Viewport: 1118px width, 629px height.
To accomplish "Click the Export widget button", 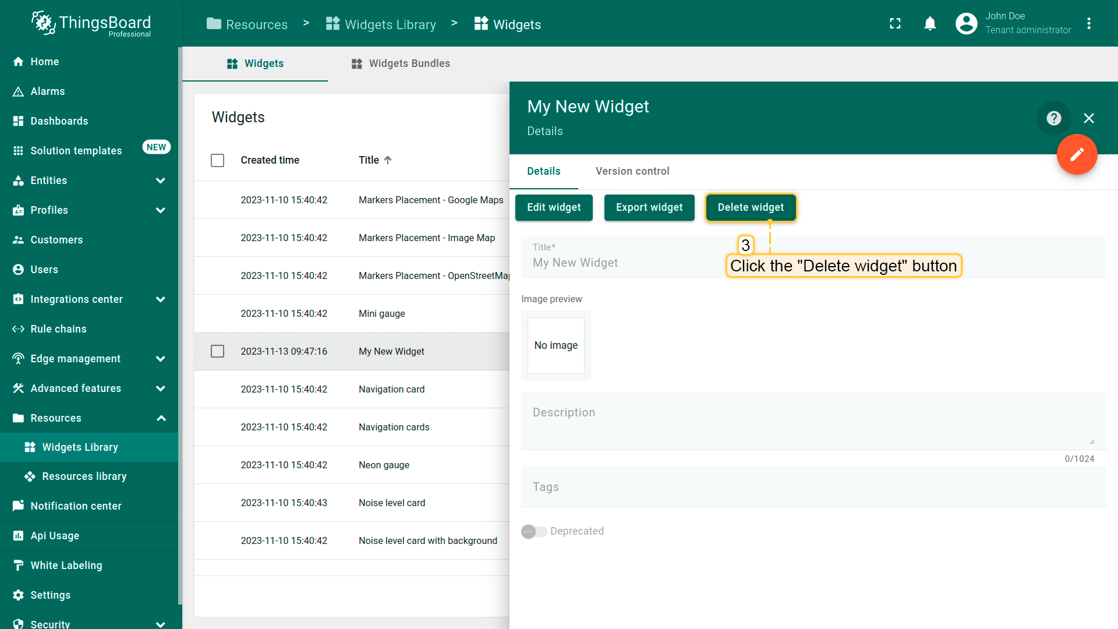I will coord(649,207).
